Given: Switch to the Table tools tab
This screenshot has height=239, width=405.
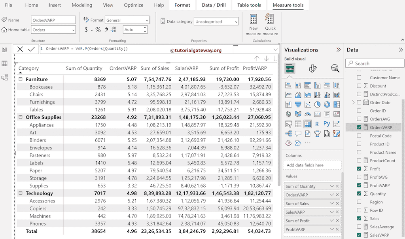Looking at the screenshot, I should [x=249, y=5].
